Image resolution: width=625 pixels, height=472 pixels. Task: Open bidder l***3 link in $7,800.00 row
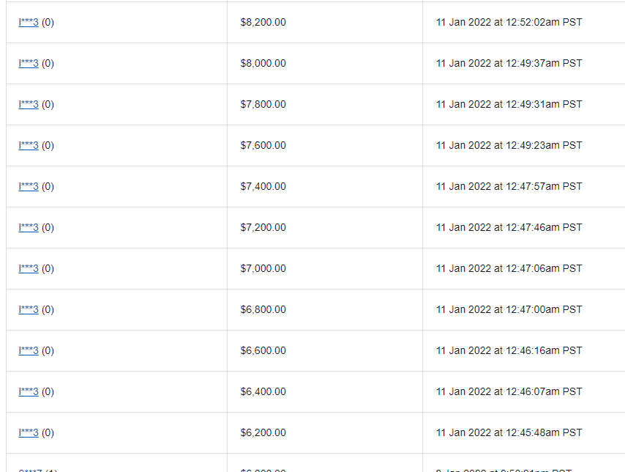[x=29, y=105]
